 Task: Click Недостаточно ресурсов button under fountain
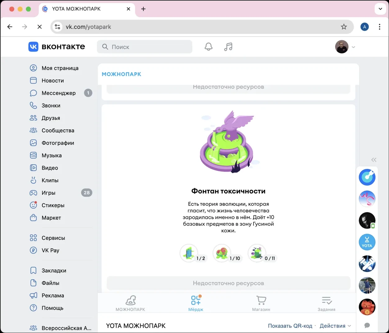pyautogui.click(x=228, y=283)
